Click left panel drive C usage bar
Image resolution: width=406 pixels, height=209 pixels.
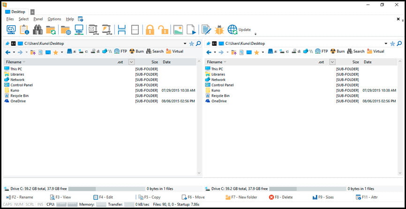pos(107,188)
